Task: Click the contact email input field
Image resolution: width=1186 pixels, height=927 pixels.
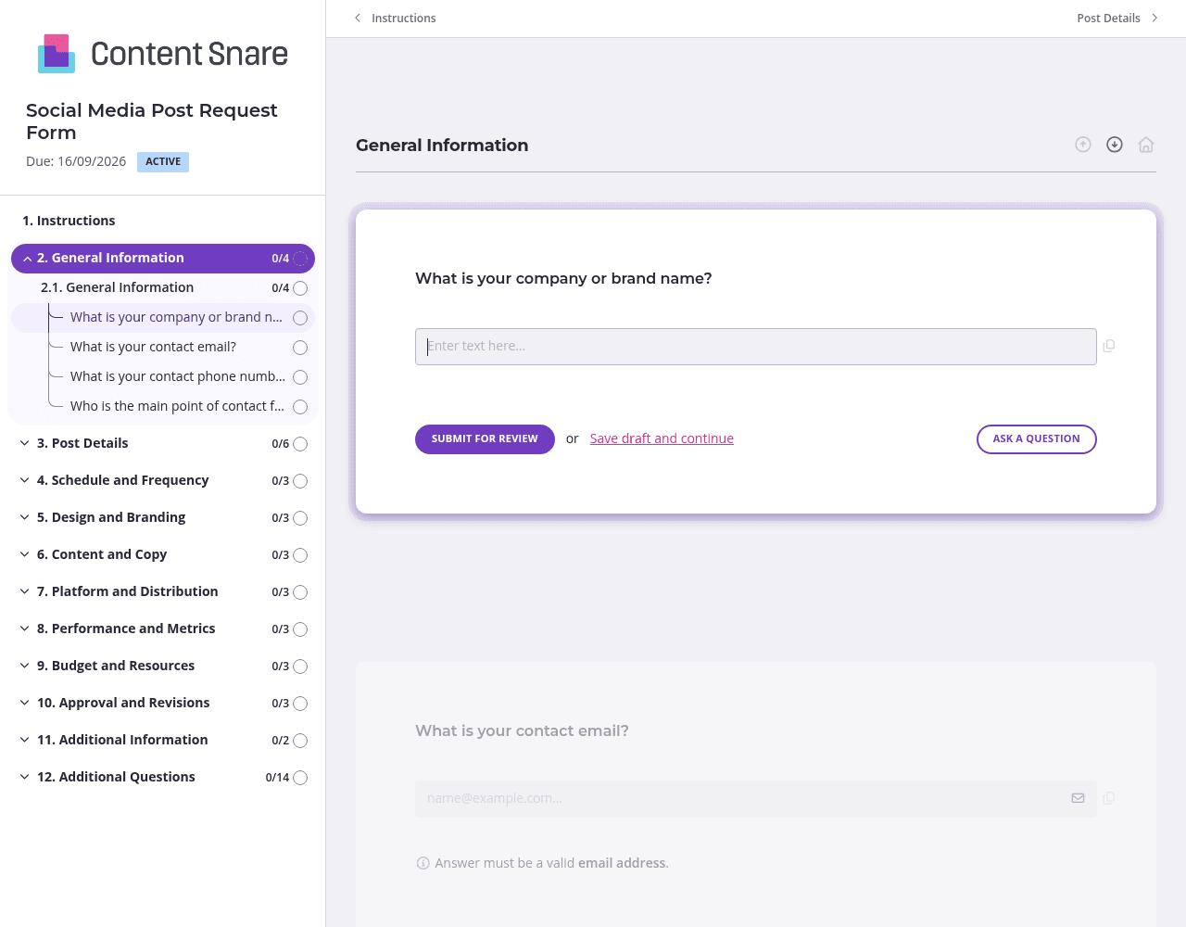Action: pos(756,798)
